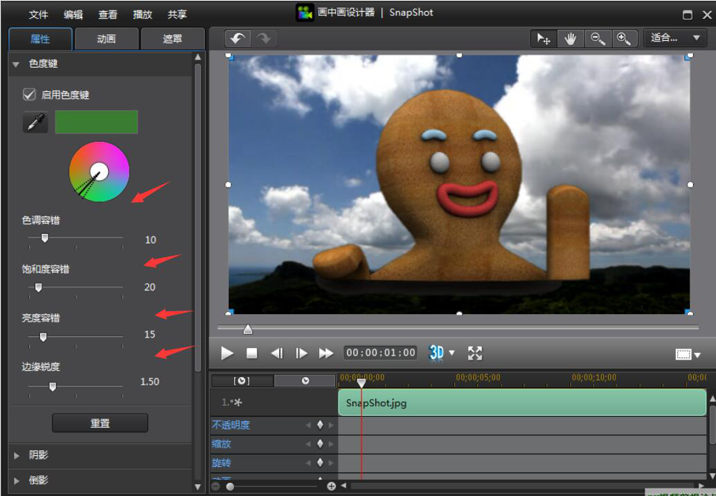716x496 pixels.
Task: Click the fast forward button
Action: (x=325, y=353)
